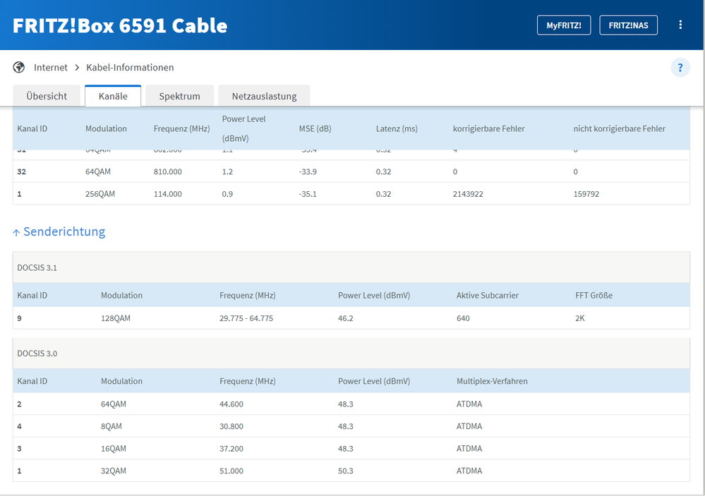Click the 'Multiplex-Verfahren' header
This screenshot has height=496, width=705.
pos(492,381)
